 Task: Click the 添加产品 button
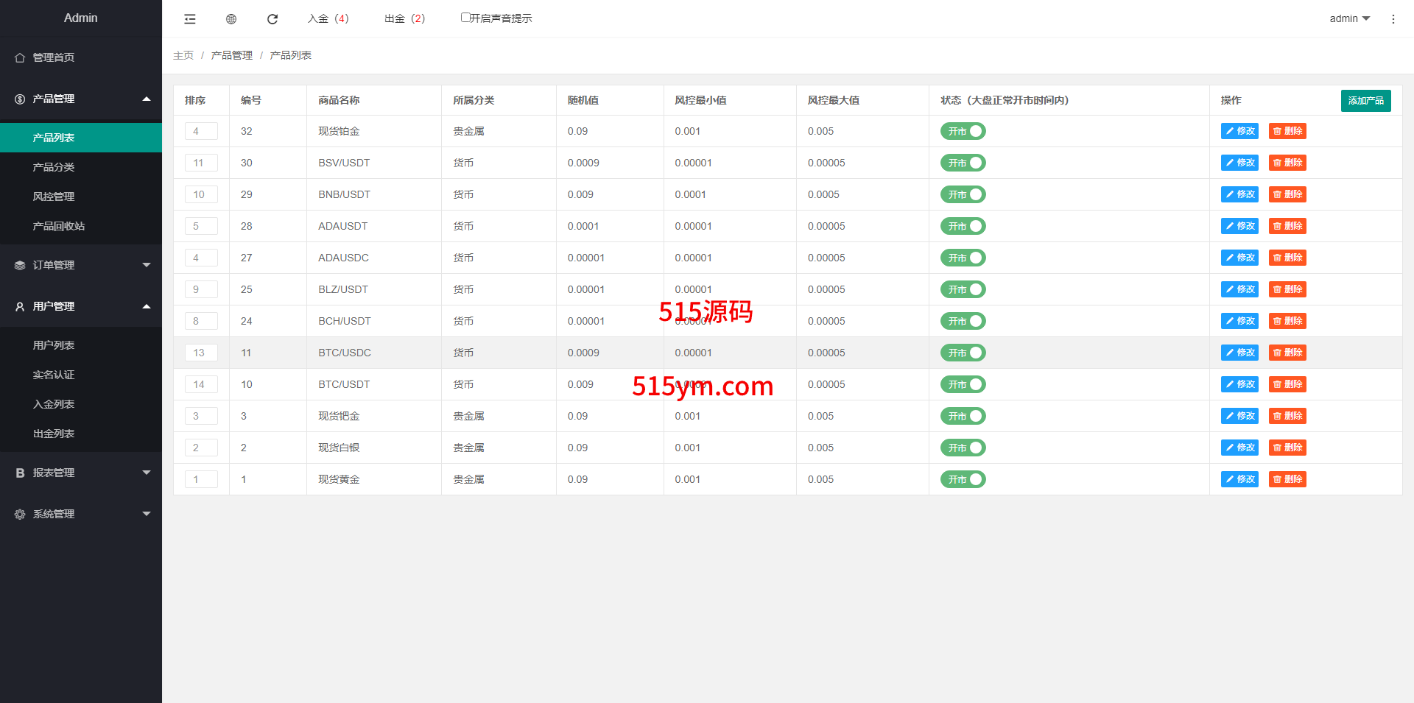tap(1365, 100)
